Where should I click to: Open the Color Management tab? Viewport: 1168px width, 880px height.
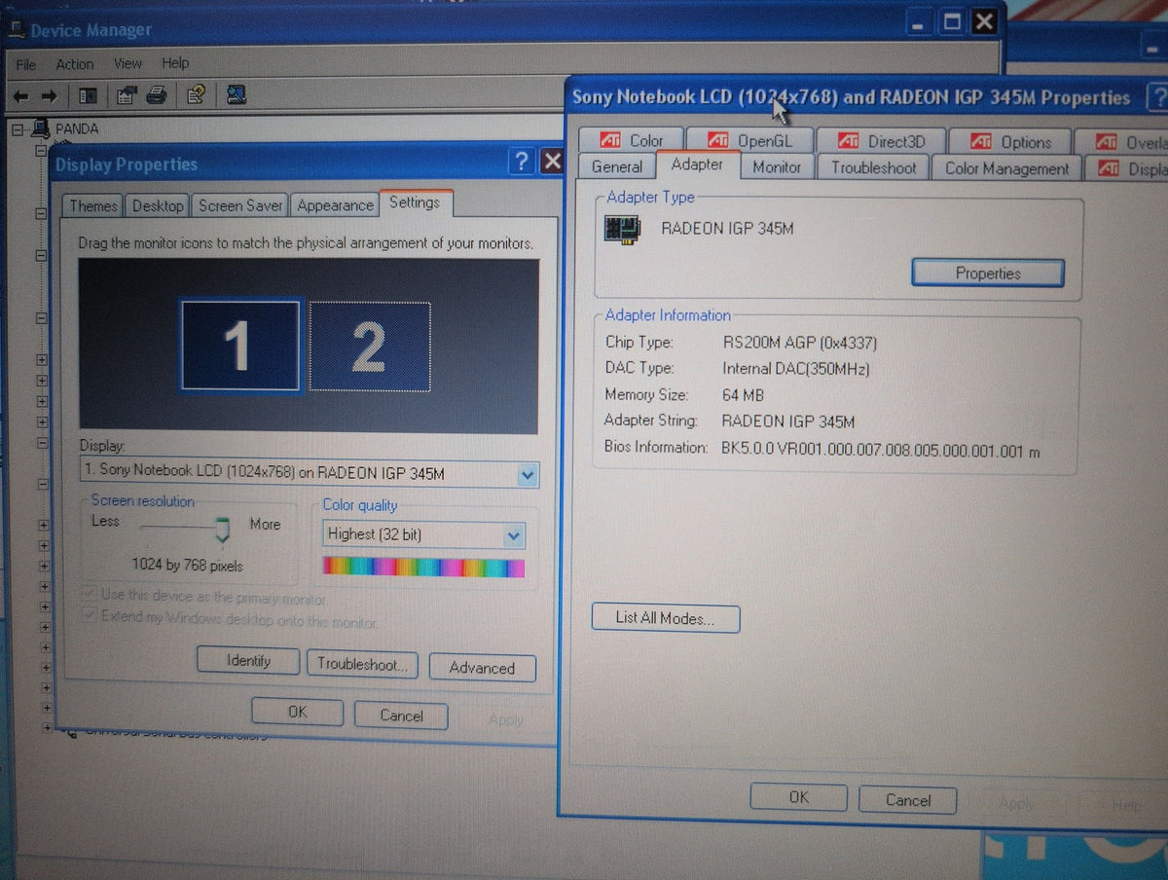point(1006,168)
